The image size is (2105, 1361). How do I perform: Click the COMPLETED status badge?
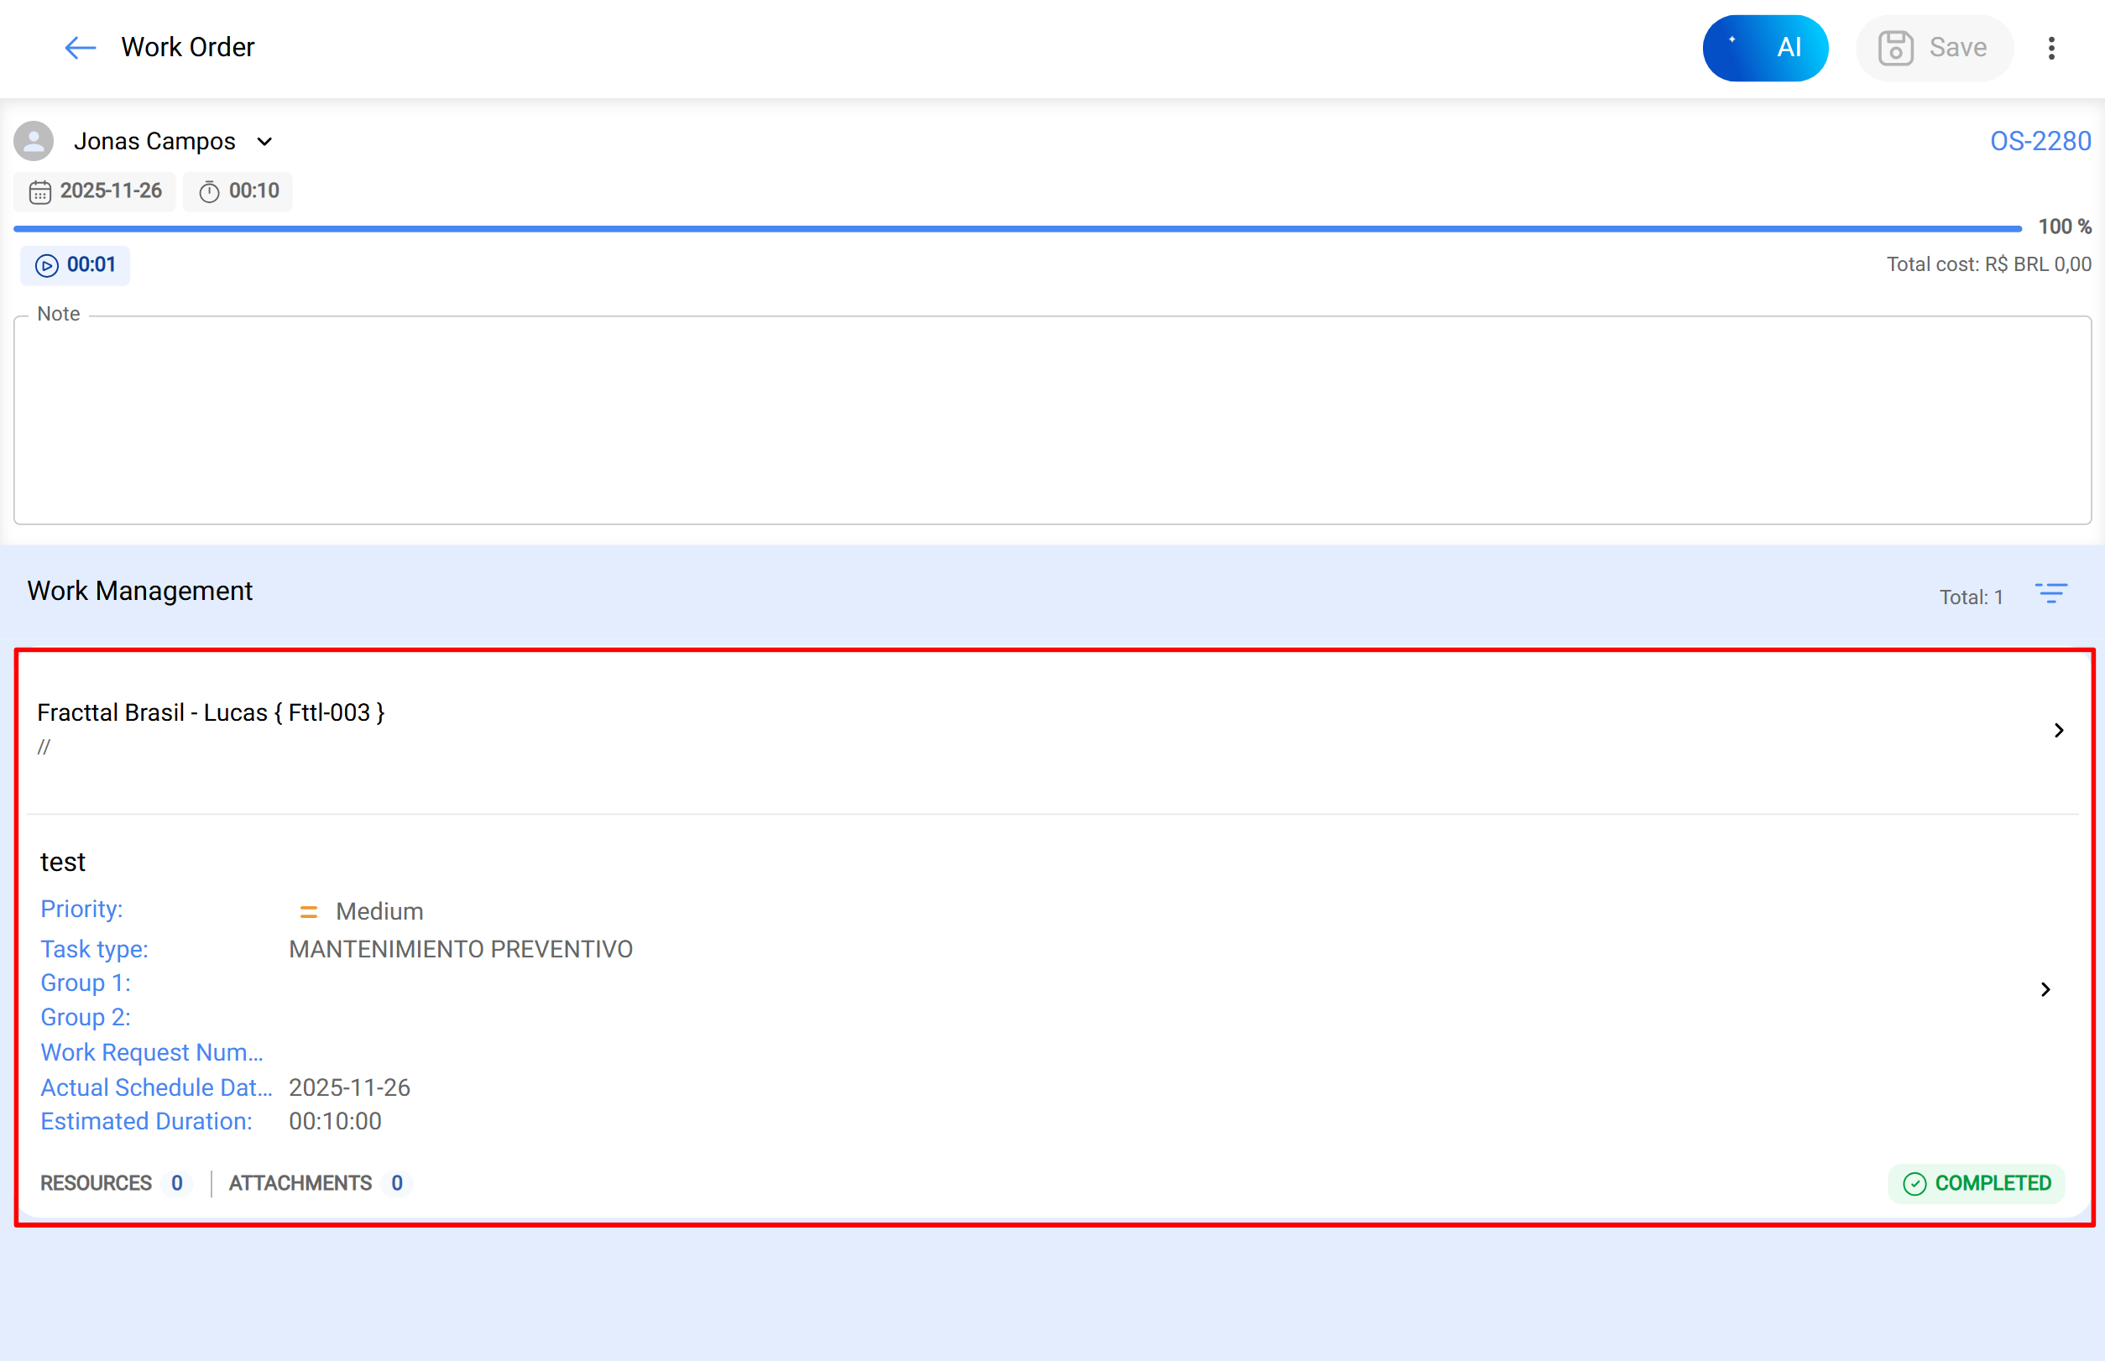point(1976,1183)
